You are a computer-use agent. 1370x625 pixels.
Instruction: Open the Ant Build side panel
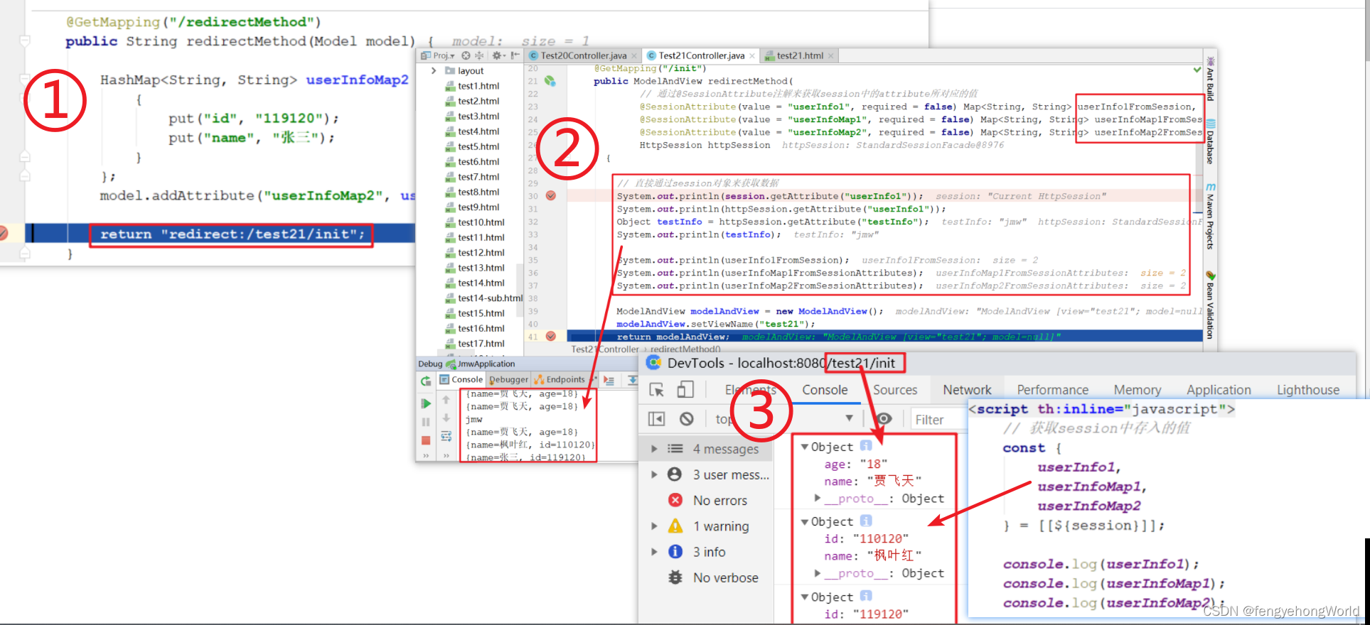click(x=1210, y=78)
